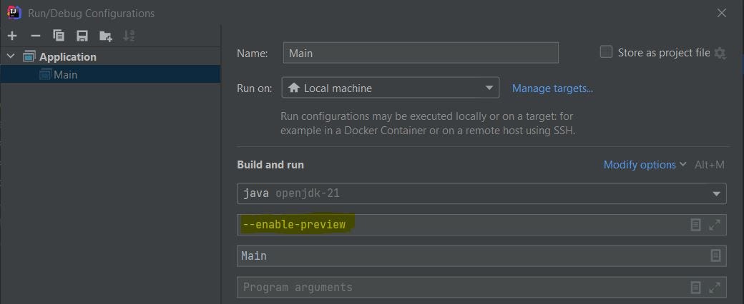The width and height of the screenshot is (744, 304).
Task: Browse for main class icon
Action: pyautogui.click(x=715, y=255)
